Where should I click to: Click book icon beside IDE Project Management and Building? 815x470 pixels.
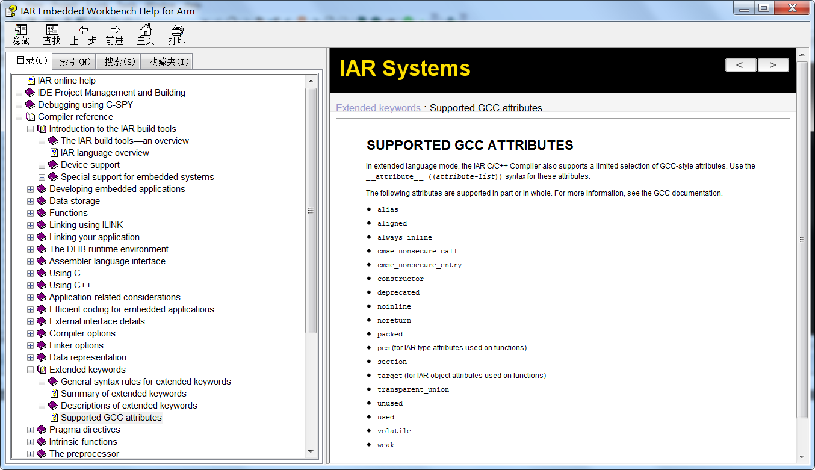click(30, 93)
